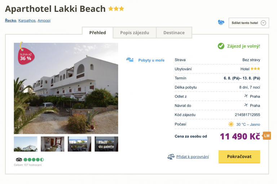Click the red 36 % discount badge
This screenshot has width=277, height=184.
click(x=25, y=57)
